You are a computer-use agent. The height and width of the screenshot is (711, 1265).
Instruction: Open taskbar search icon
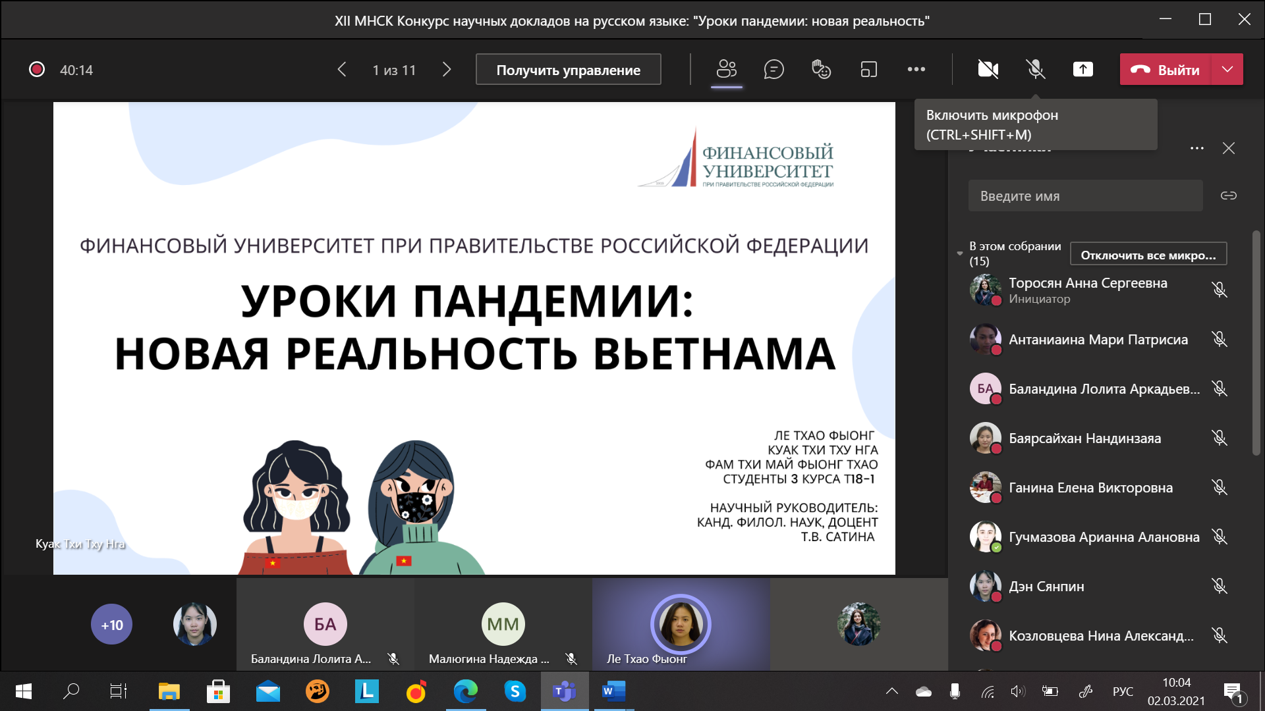click(x=71, y=691)
